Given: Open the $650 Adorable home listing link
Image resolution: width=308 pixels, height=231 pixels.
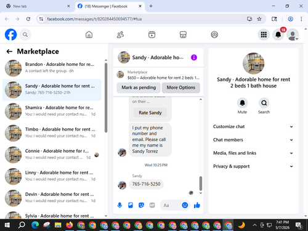Looking at the screenshot, I should click(158, 75).
